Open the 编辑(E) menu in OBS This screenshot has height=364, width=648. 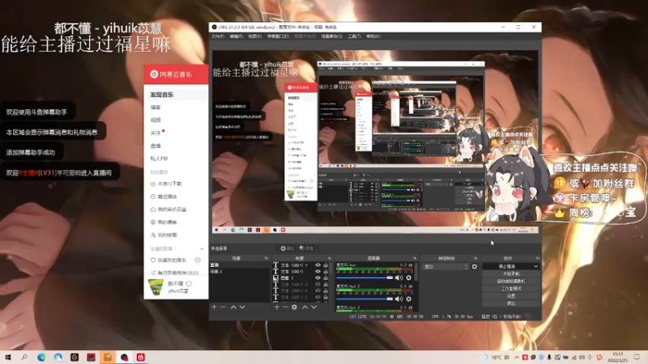[x=236, y=36]
